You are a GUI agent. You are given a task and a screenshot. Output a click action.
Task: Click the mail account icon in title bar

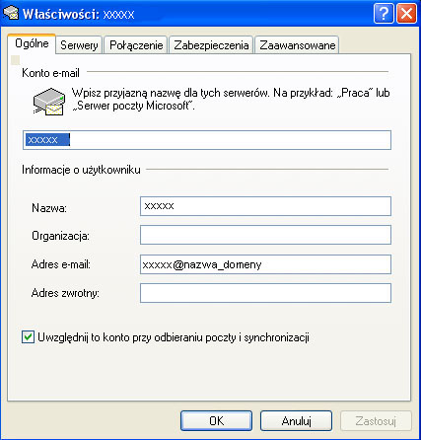[11, 14]
